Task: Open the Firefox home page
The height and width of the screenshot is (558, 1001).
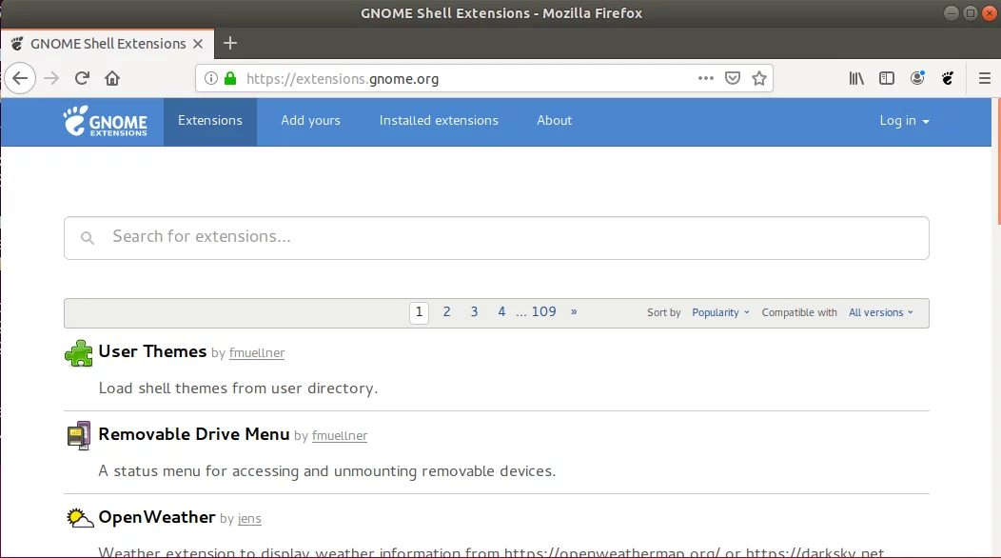Action: click(112, 79)
